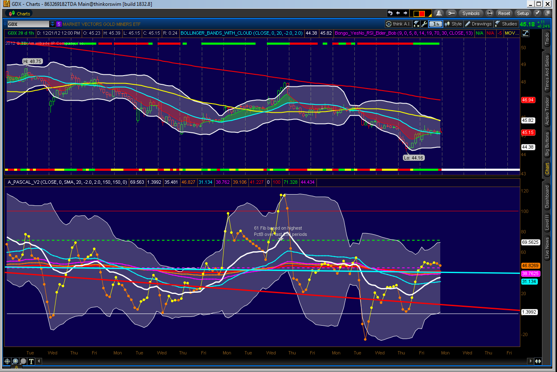The height and width of the screenshot is (372, 557).
Task: Toggle the pin window icon
Action: pyautogui.click(x=537, y=13)
